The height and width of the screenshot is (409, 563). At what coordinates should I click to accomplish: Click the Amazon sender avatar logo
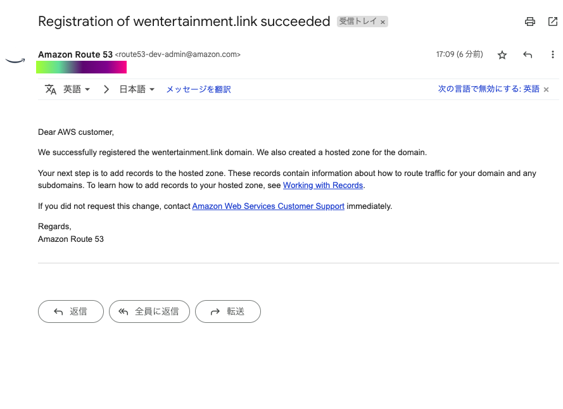pos(15,60)
